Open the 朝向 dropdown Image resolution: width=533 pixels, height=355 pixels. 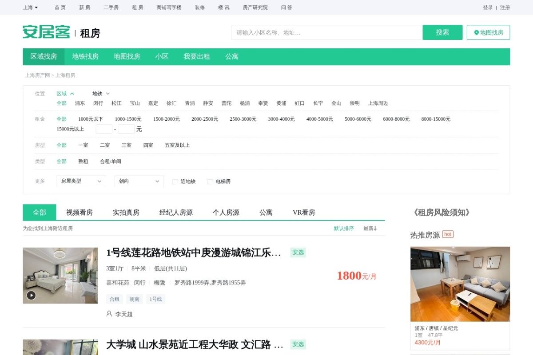pos(139,181)
